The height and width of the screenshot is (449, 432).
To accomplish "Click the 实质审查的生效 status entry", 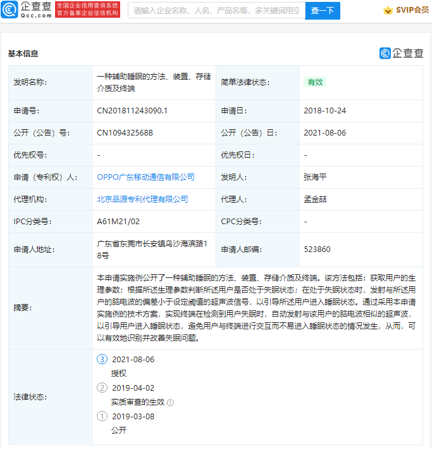I will [138, 402].
